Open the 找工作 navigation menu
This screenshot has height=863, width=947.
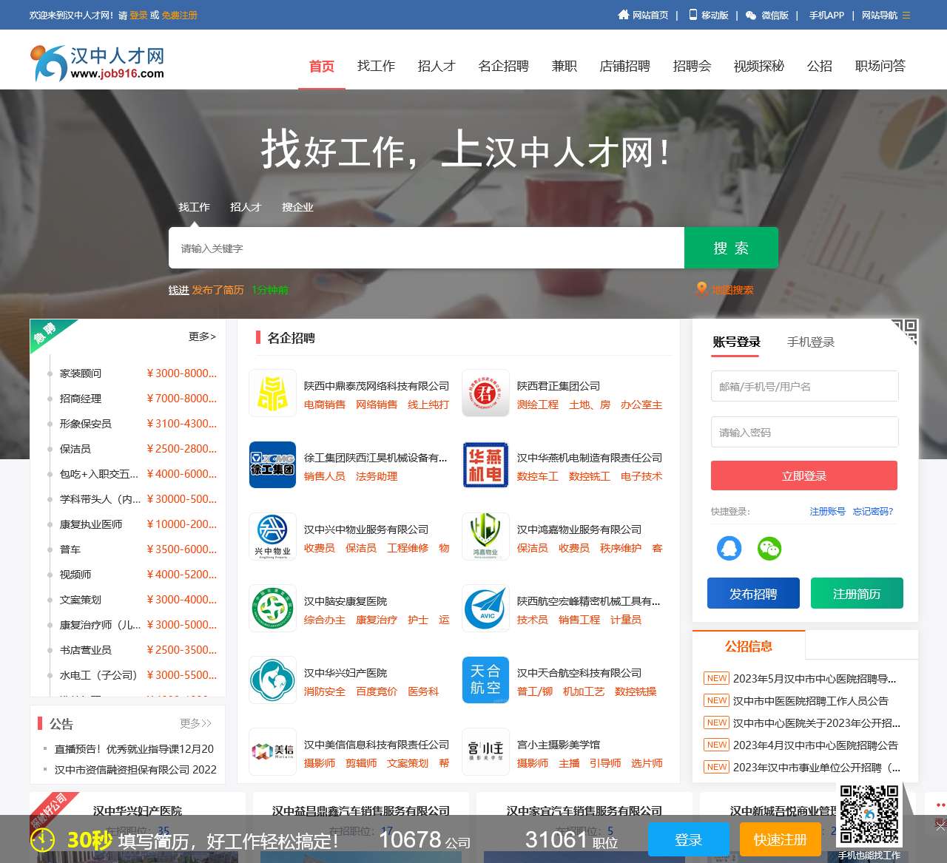376,66
